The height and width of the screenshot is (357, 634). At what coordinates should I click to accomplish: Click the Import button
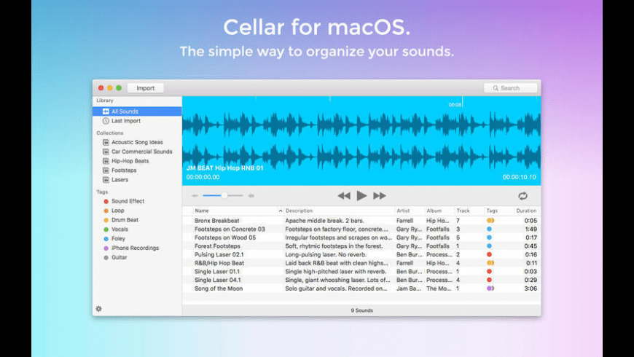click(145, 88)
